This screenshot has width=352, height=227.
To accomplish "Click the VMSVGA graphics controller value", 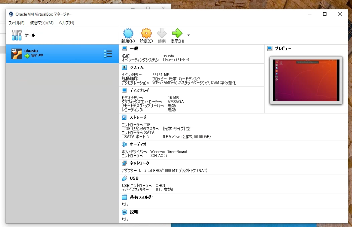I will (x=176, y=102).
